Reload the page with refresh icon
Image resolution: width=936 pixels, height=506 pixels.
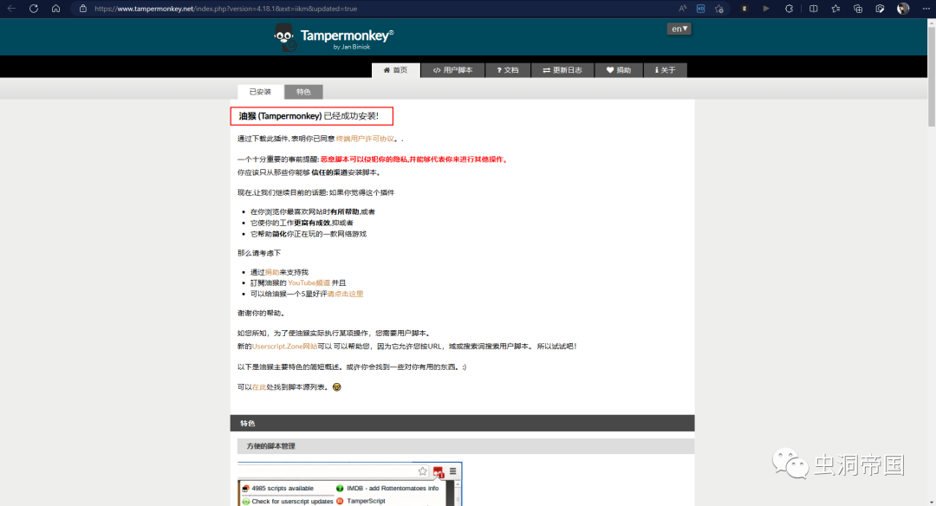coord(34,9)
